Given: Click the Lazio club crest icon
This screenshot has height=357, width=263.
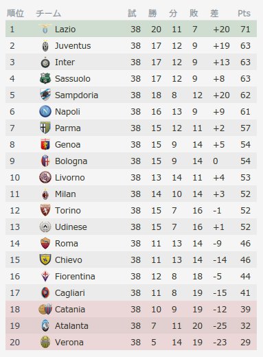Looking at the screenshot, I should [x=45, y=29].
